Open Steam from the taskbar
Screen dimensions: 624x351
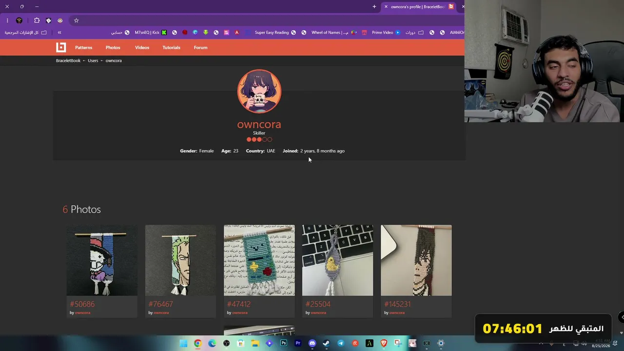(326, 343)
